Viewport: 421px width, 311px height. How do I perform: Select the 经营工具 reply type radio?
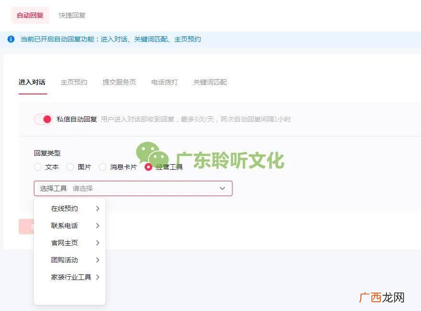(x=148, y=167)
